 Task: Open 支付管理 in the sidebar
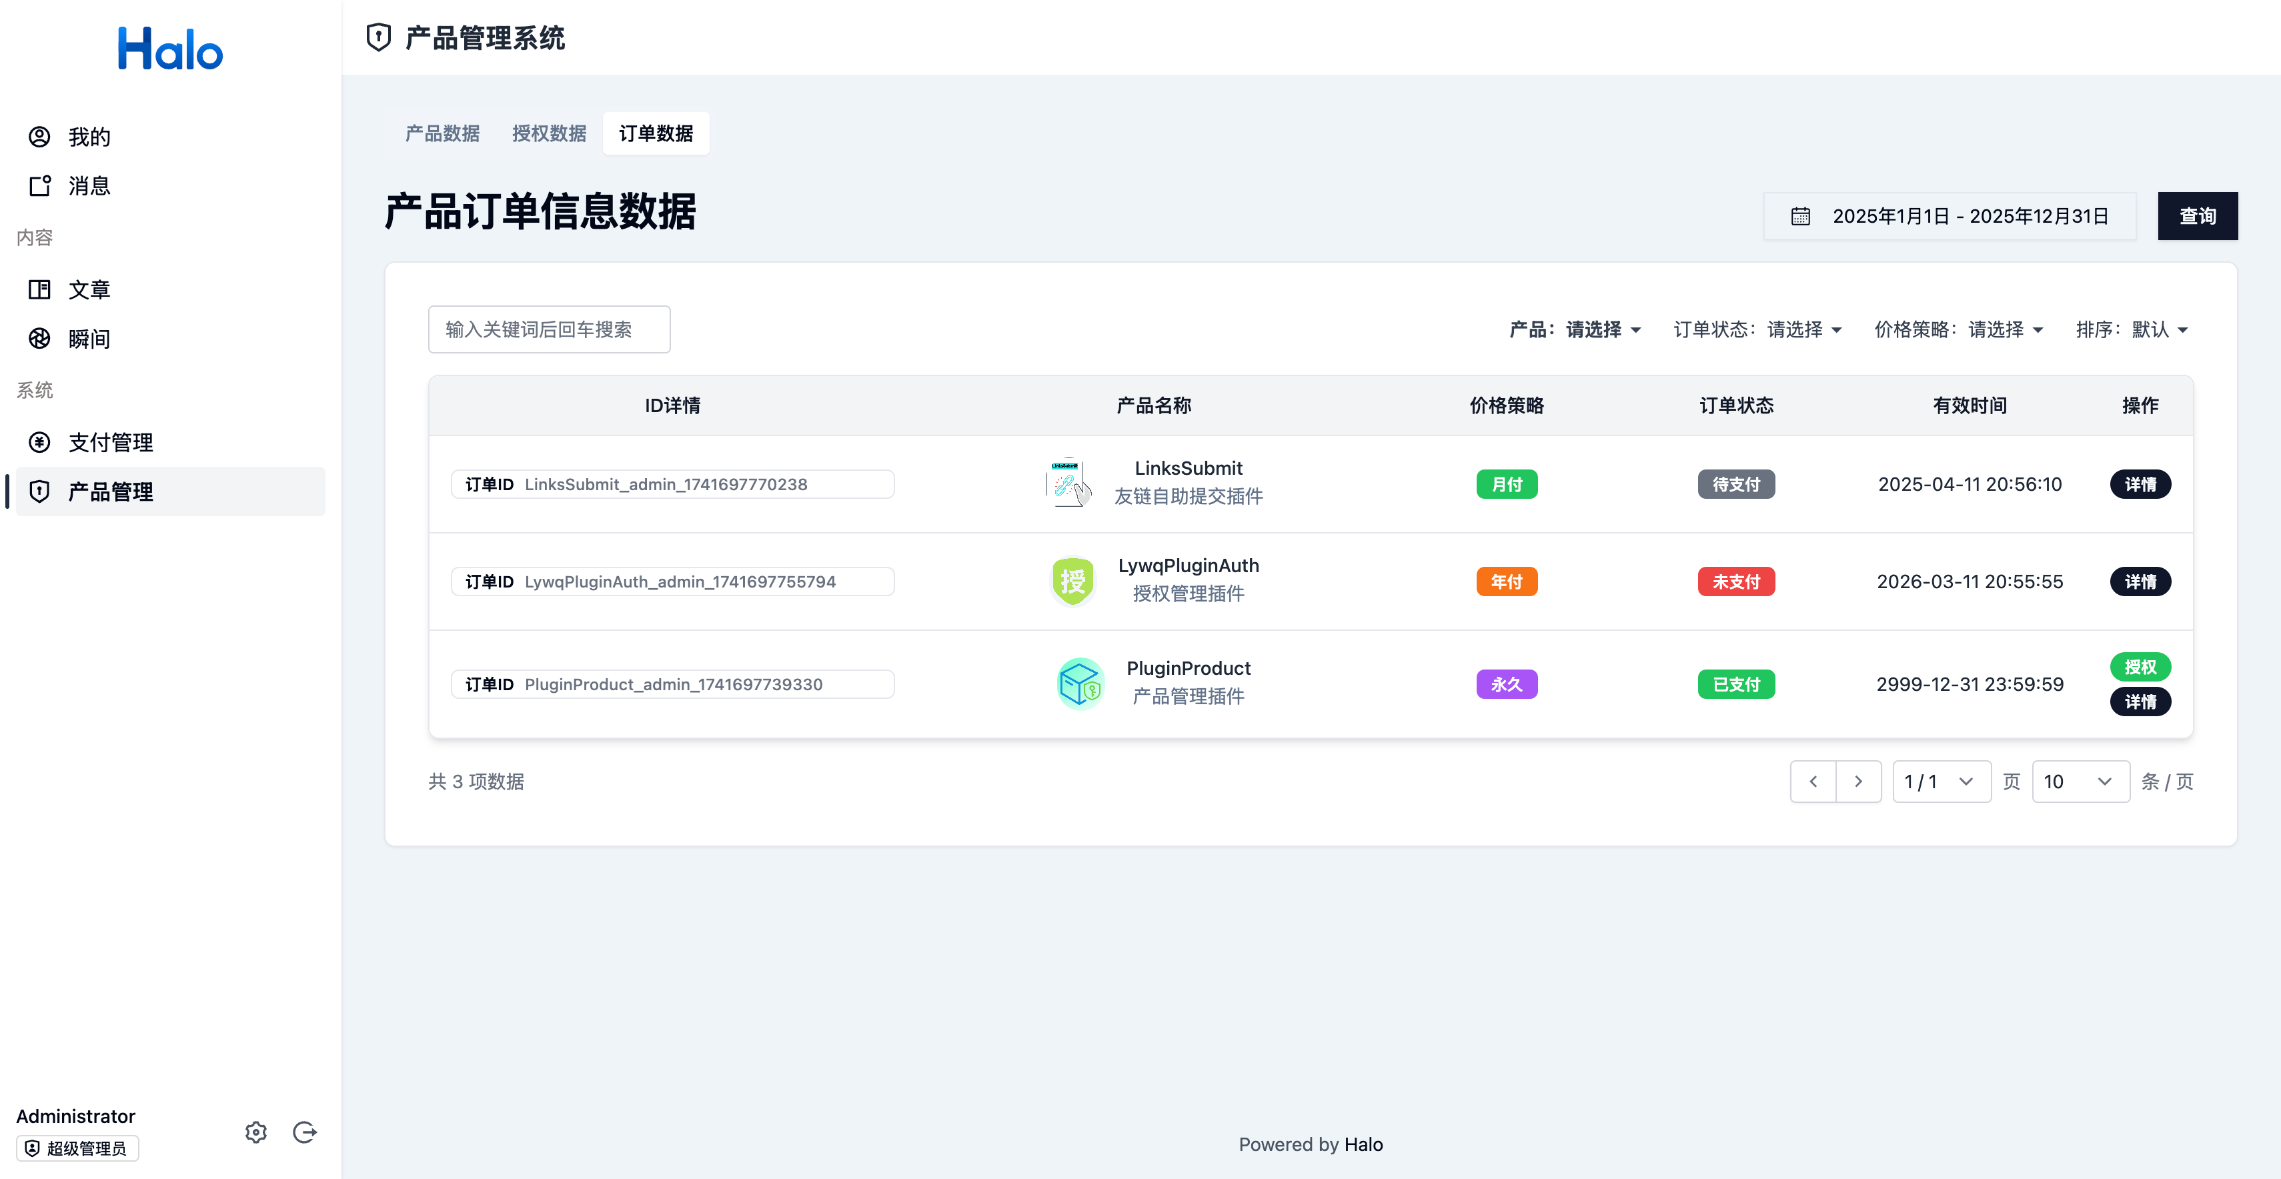click(111, 441)
